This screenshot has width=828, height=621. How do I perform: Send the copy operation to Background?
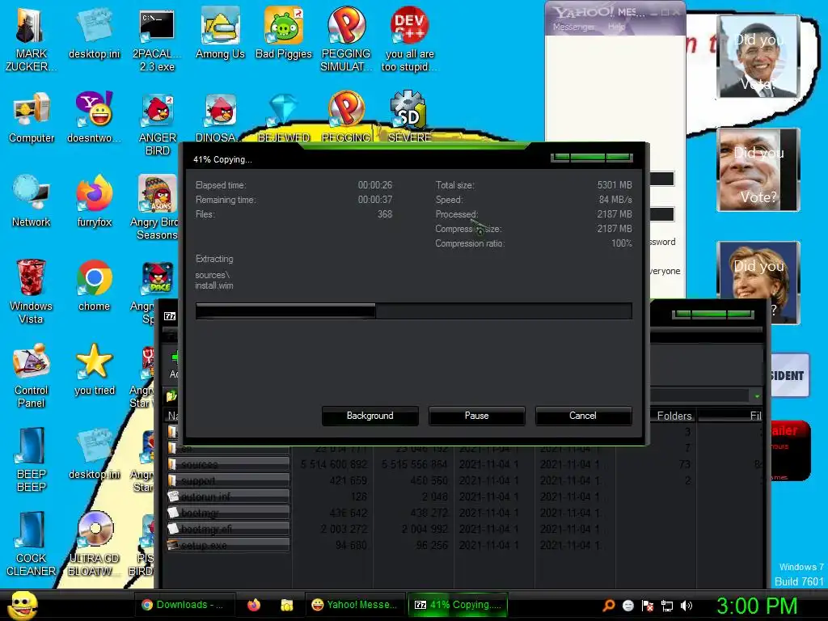[370, 416]
